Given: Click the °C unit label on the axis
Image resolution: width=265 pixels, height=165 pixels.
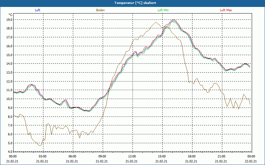Looking at the screenshot, I should 11,15.
